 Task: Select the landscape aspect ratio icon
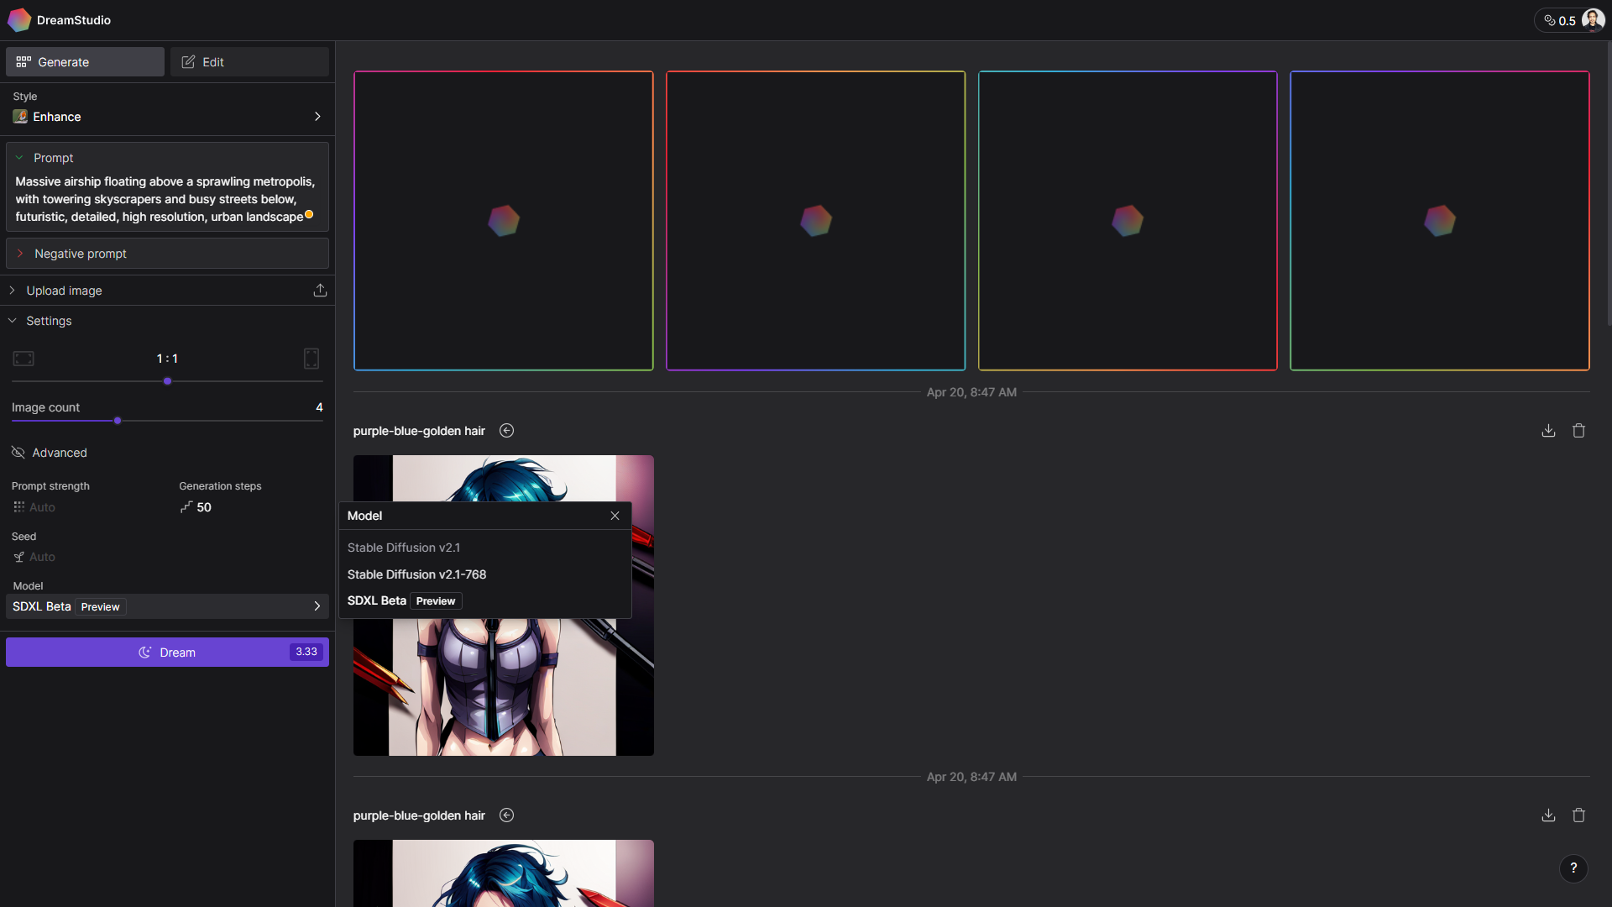tap(24, 359)
